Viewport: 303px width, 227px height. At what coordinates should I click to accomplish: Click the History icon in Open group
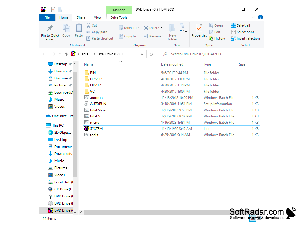[x=211, y=38]
